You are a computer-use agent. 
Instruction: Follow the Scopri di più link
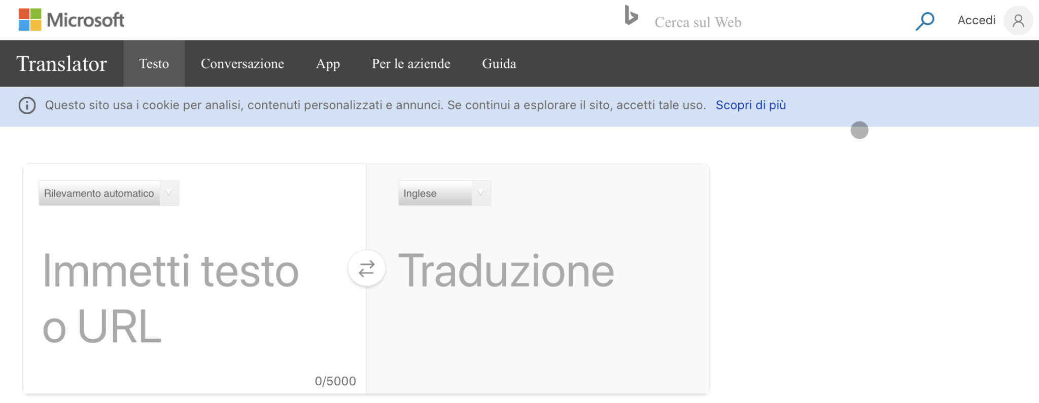(751, 105)
